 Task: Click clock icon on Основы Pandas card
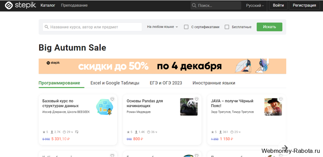149,132
